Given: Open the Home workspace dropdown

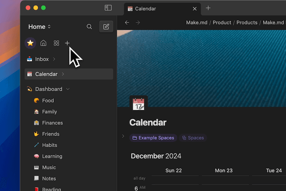Looking at the screenshot, I should pos(40,27).
